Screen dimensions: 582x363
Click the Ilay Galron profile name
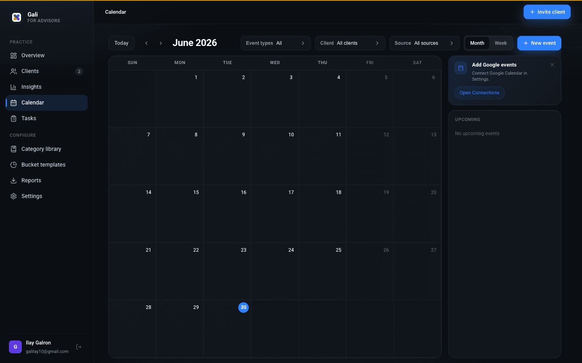(38, 343)
